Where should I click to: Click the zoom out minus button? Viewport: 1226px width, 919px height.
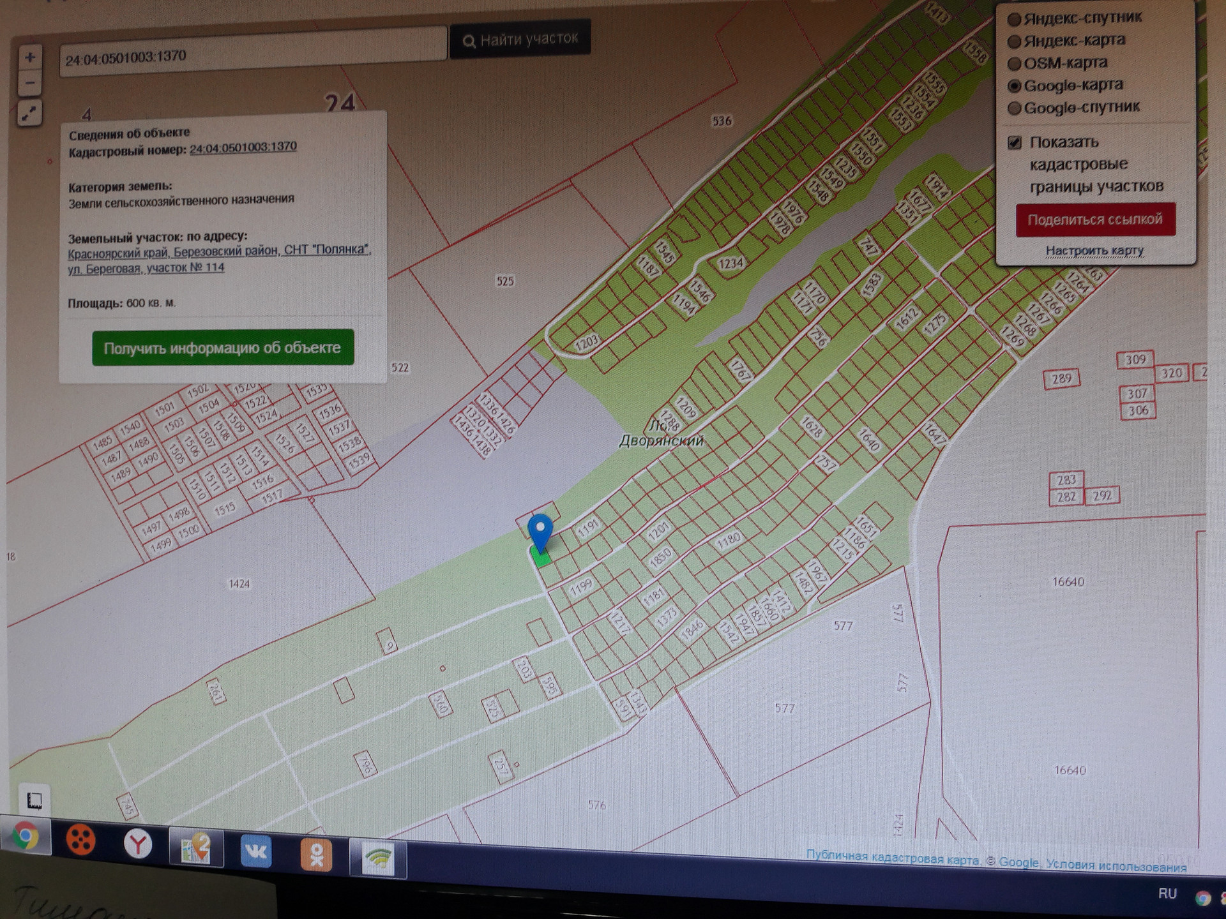point(30,83)
